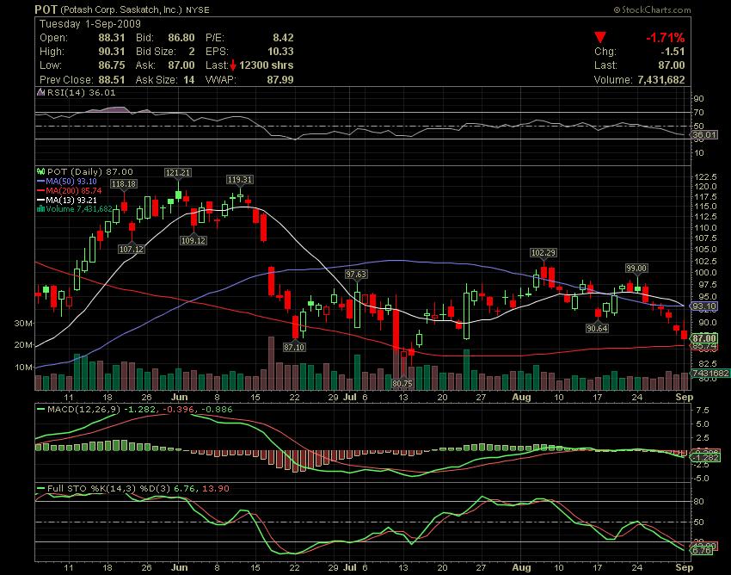
Task: Select the Prev Close value 88.51
Action: pyautogui.click(x=112, y=80)
